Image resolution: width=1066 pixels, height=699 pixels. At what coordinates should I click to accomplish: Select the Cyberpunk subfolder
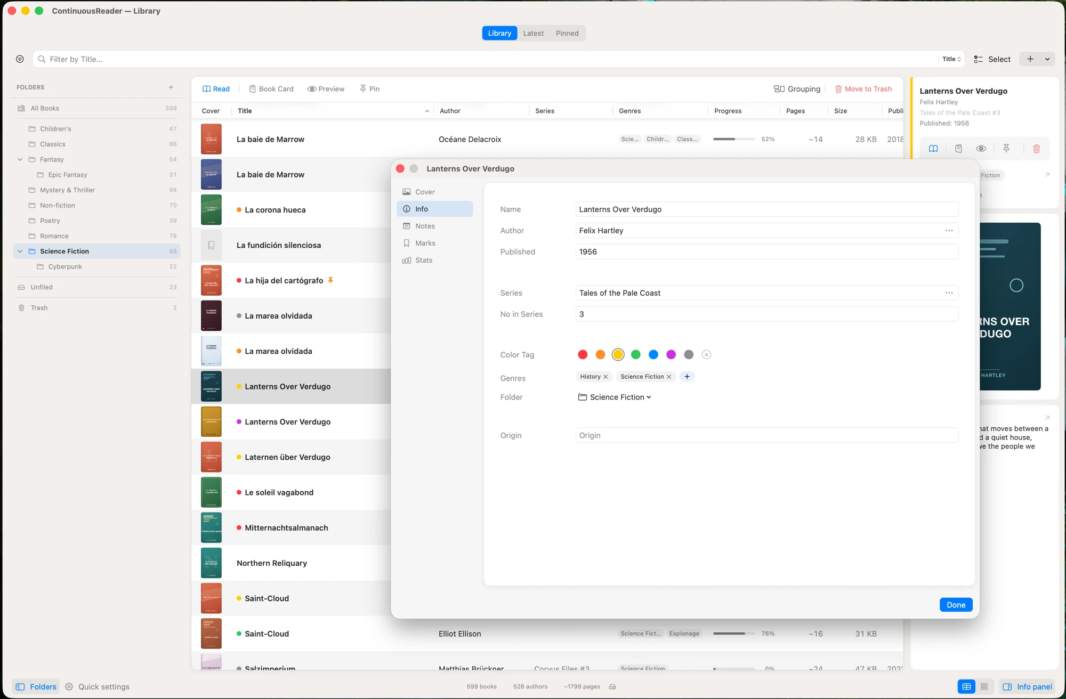pyautogui.click(x=97, y=267)
